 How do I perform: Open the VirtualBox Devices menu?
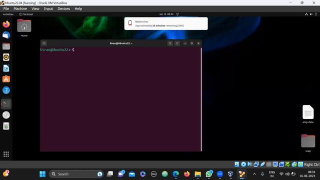tap(63, 9)
